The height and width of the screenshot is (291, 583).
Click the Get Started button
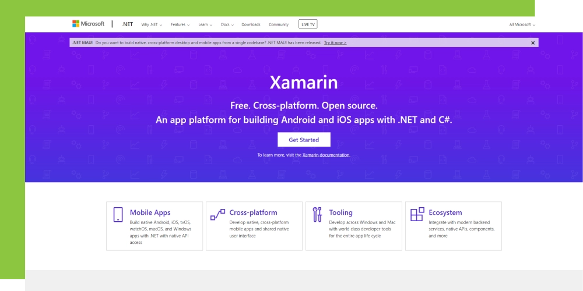(304, 140)
